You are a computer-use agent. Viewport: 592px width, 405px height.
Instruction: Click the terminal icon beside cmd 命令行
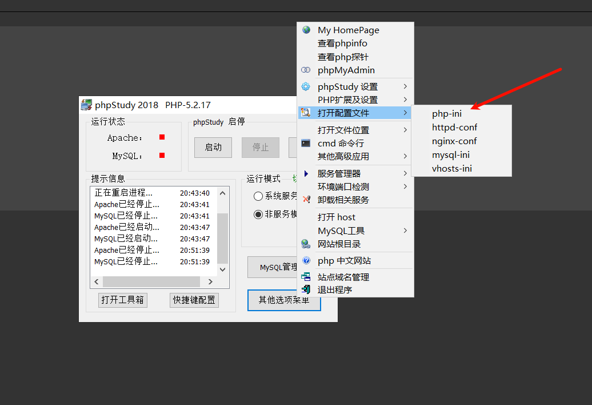pyautogui.click(x=306, y=143)
